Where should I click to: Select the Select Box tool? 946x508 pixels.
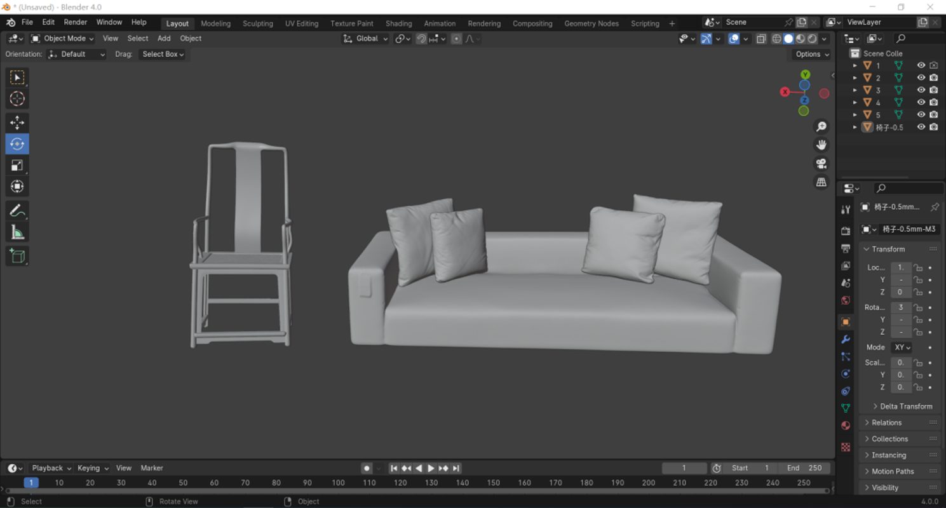coord(17,77)
